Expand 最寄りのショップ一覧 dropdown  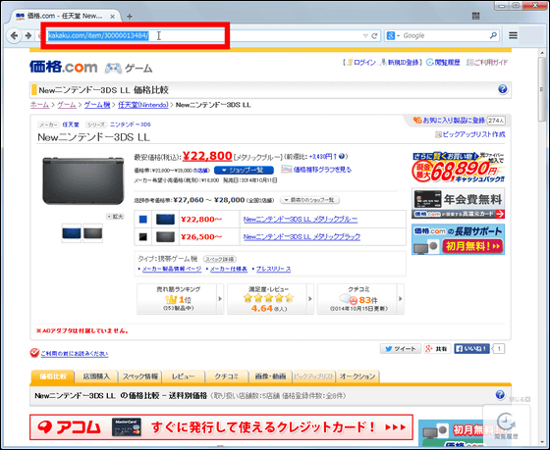click(x=309, y=200)
